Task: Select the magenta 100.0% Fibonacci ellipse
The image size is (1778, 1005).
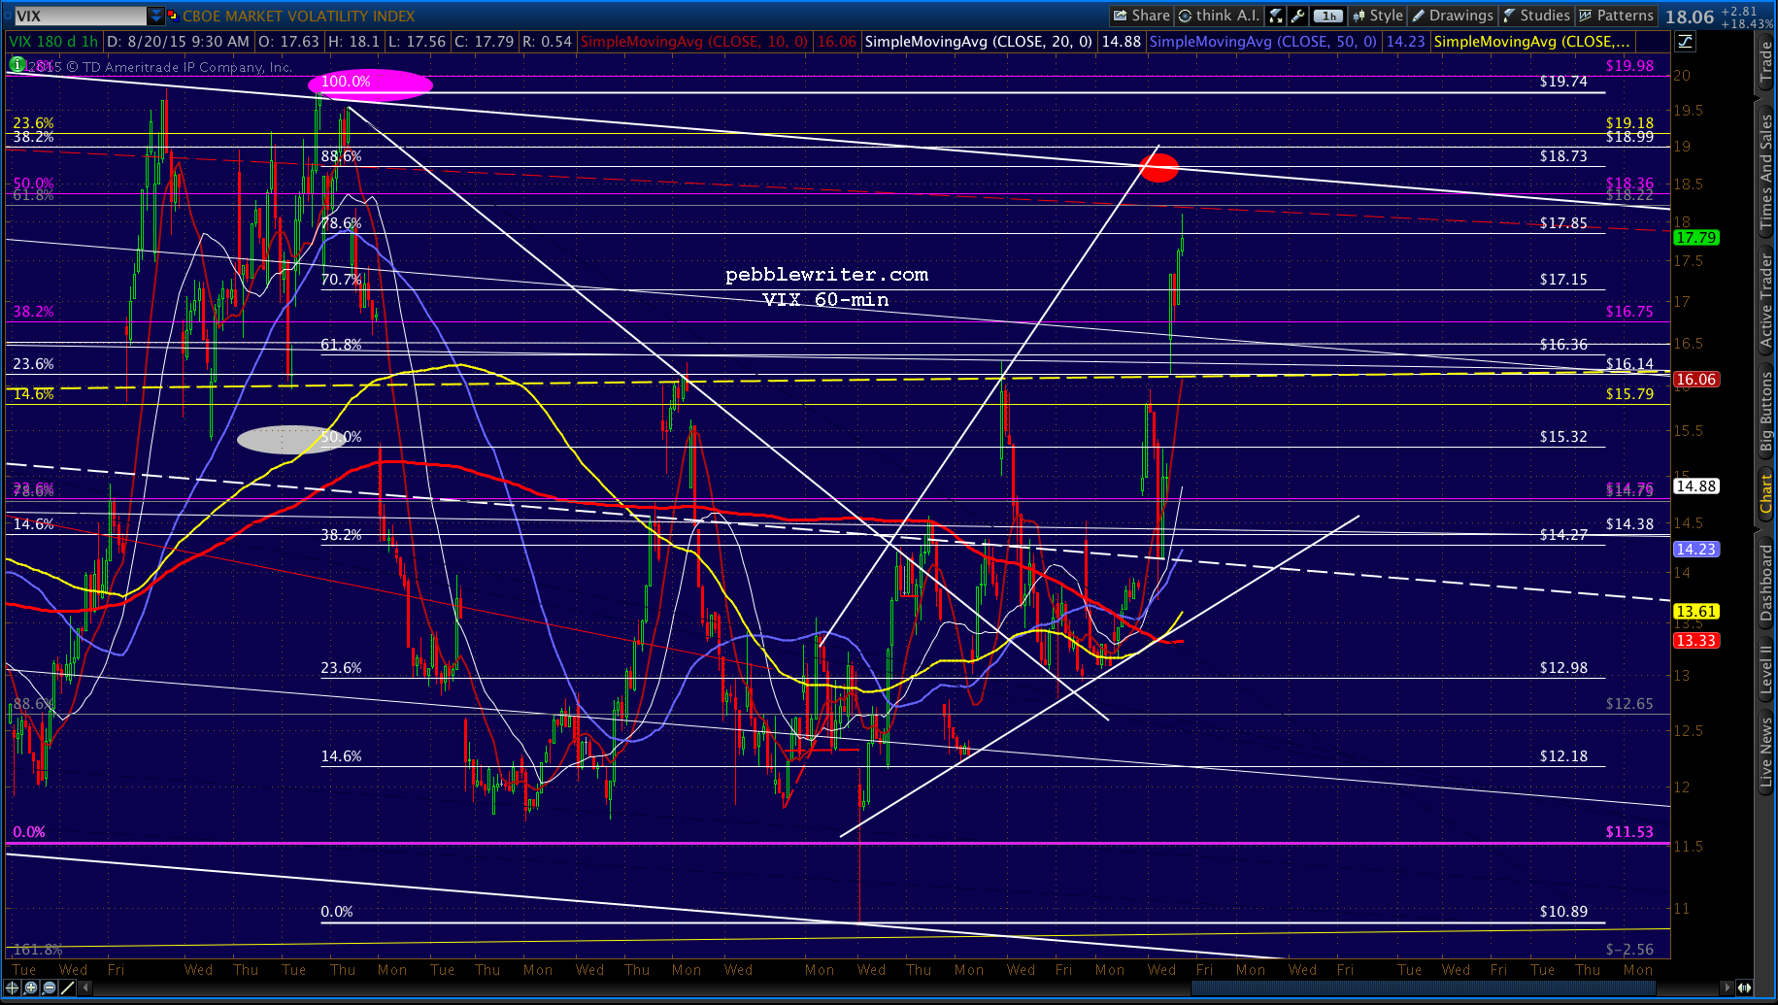Action: pyautogui.click(x=370, y=84)
